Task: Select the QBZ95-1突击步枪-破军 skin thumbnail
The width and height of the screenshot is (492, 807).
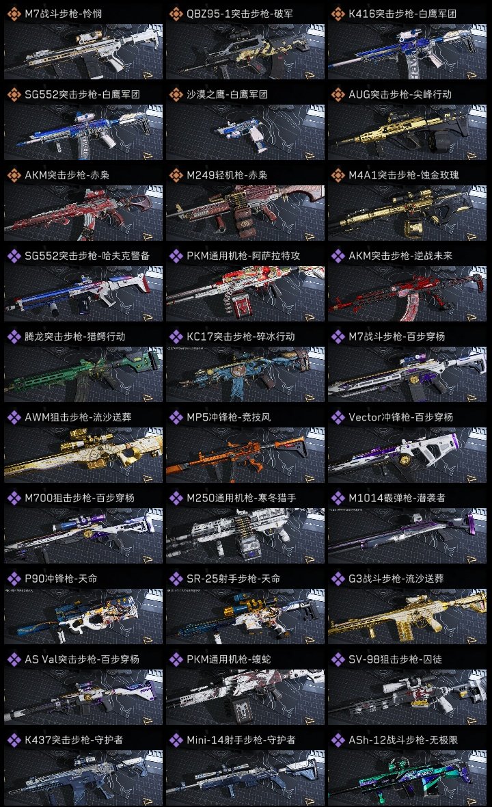Action: click(245, 51)
